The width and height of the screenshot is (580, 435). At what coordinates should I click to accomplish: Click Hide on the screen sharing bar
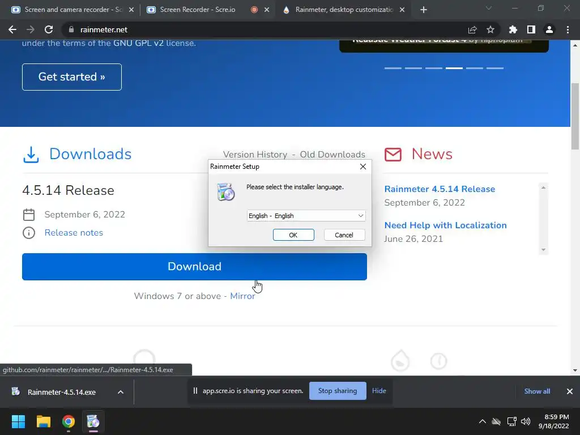click(x=379, y=391)
